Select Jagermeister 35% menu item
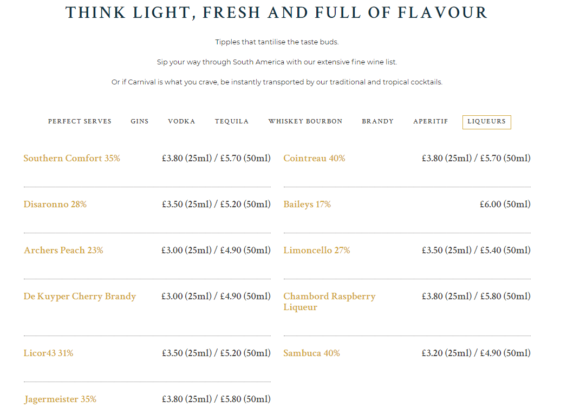Screen dimensions: 567x420 [x=60, y=399]
